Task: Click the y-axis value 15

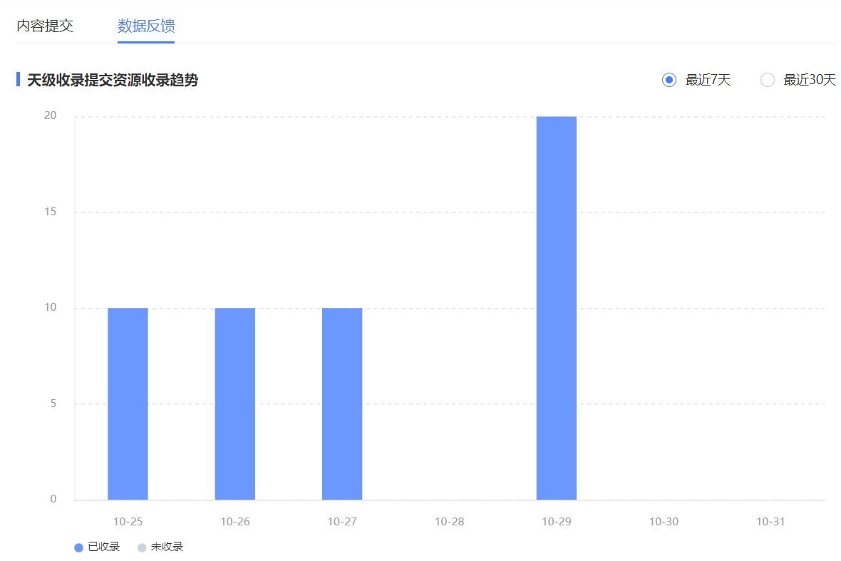Action: click(x=51, y=211)
